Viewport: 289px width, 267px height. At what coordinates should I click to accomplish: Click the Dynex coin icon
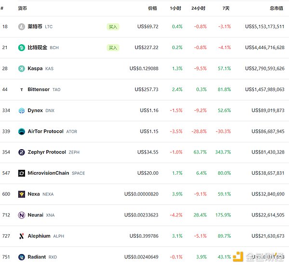tap(22, 111)
